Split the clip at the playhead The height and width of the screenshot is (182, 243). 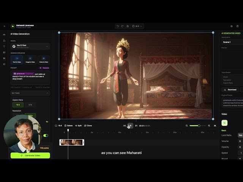(x=78, y=126)
